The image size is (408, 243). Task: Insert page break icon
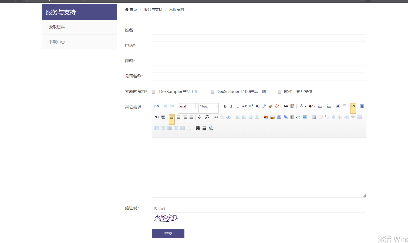pos(298,117)
